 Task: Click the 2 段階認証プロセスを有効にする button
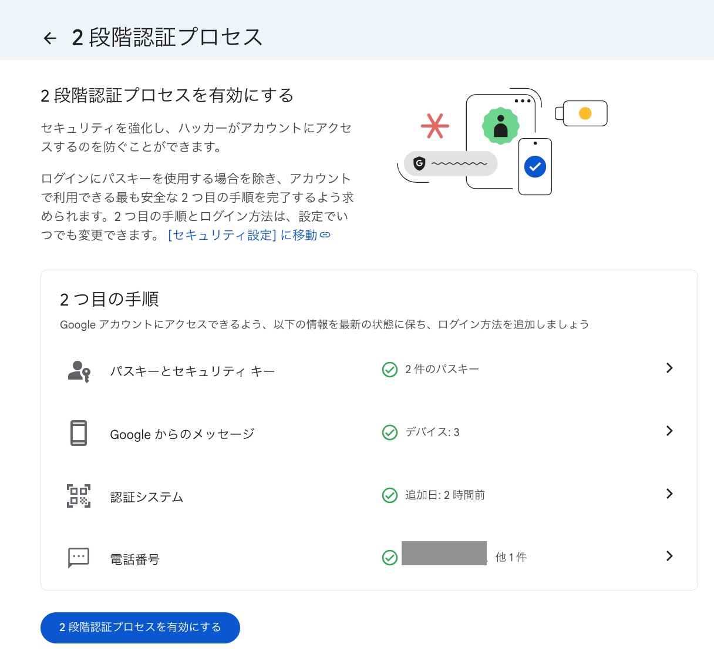[x=140, y=628]
